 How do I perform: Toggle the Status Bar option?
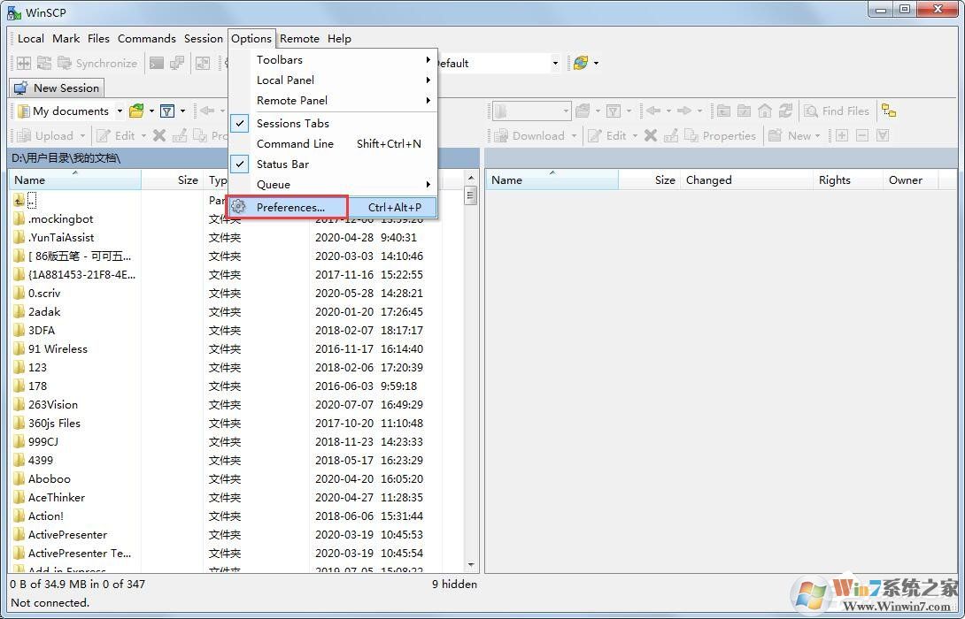tap(282, 164)
